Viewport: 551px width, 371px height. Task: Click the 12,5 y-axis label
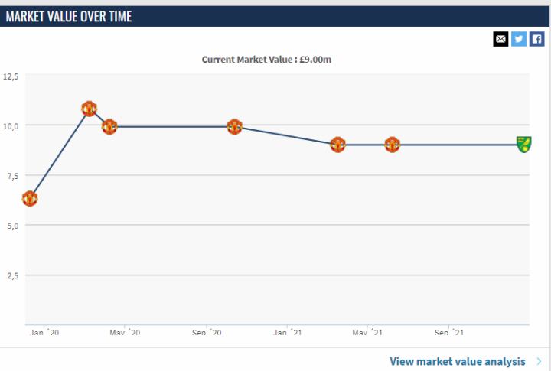(x=11, y=76)
